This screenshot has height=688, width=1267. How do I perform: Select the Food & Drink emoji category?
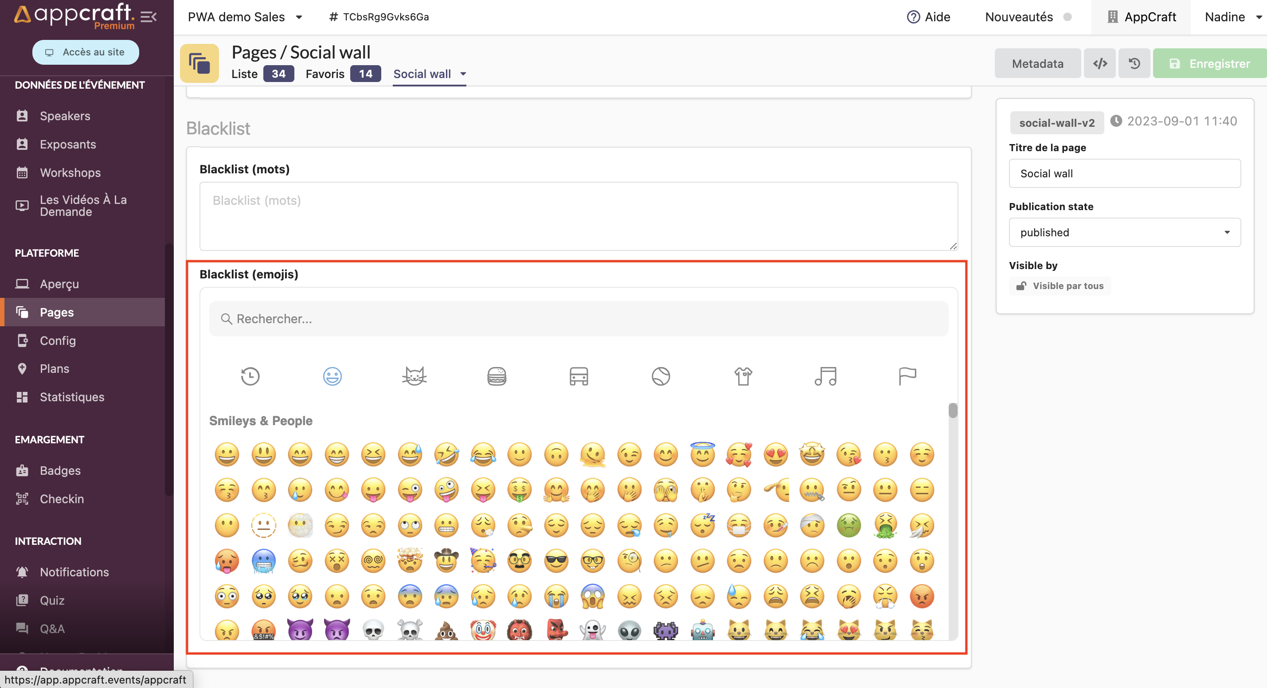(x=496, y=376)
